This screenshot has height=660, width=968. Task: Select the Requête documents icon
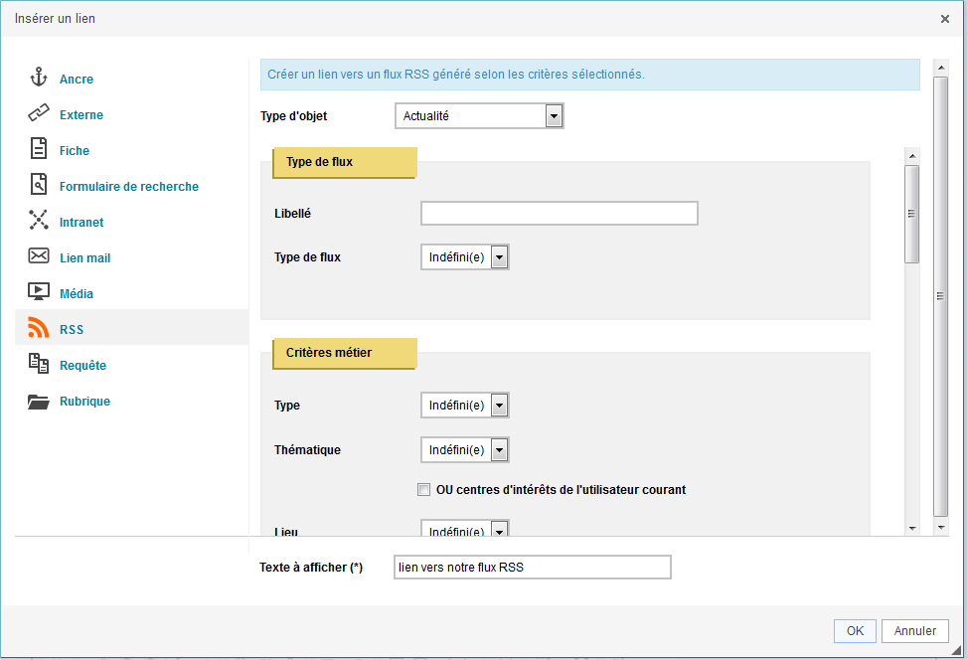(x=39, y=363)
